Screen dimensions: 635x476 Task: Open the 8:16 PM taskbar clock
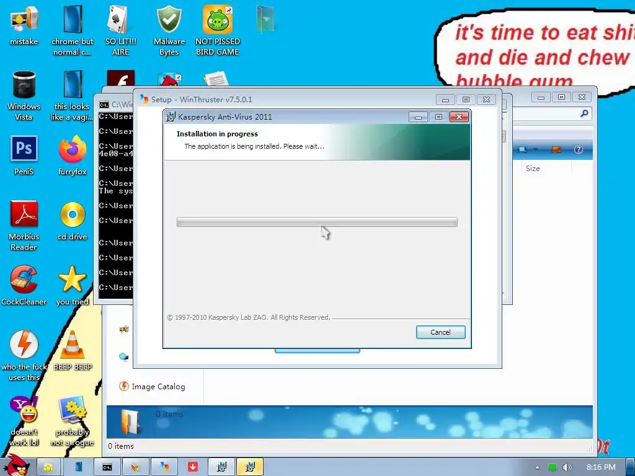click(x=601, y=467)
